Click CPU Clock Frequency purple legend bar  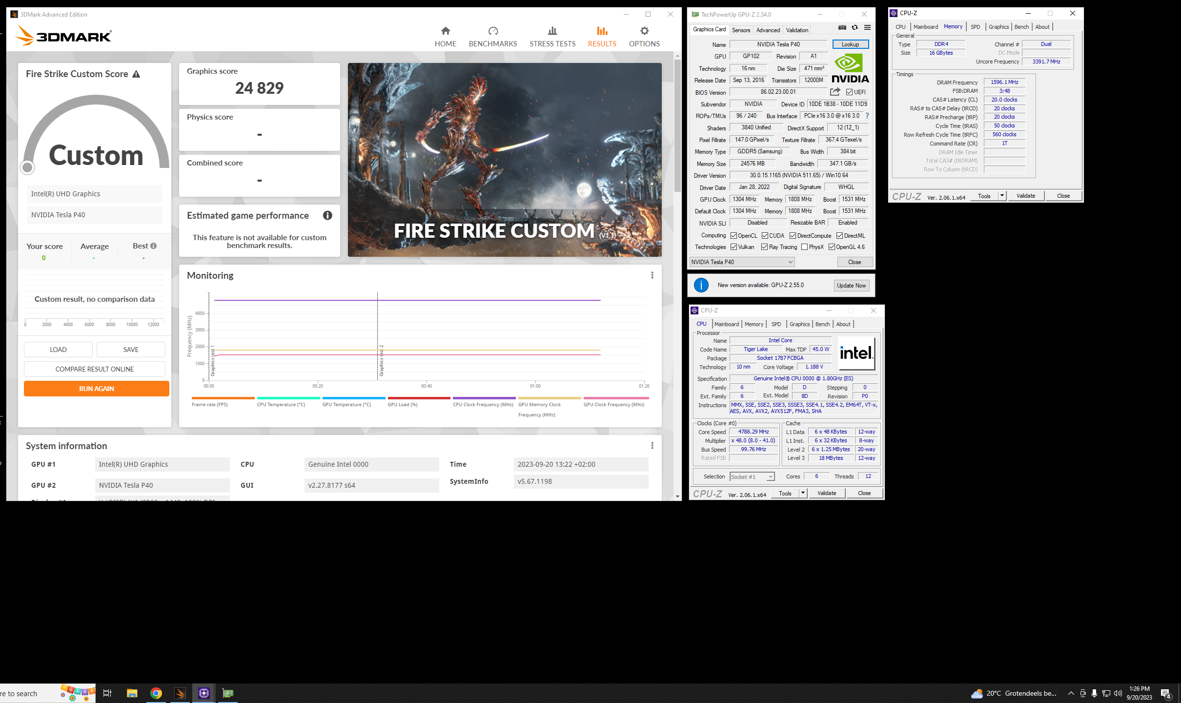coord(484,398)
